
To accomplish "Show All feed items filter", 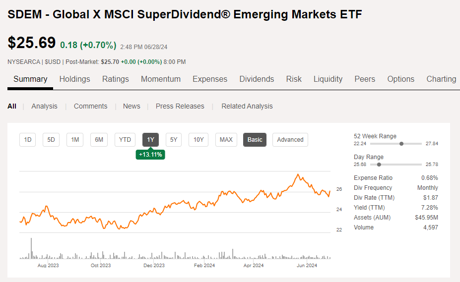I will point(12,106).
